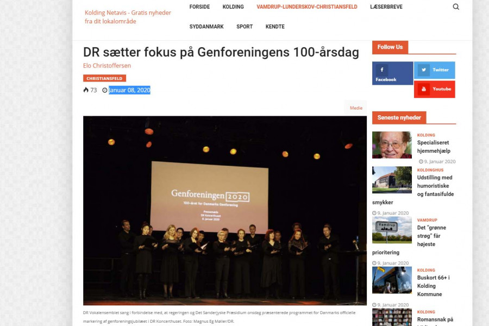Select the Vamdrup-Lunderskov-Christiansfeld menu item
Viewport: 489px width, 326px height.
pos(307,7)
